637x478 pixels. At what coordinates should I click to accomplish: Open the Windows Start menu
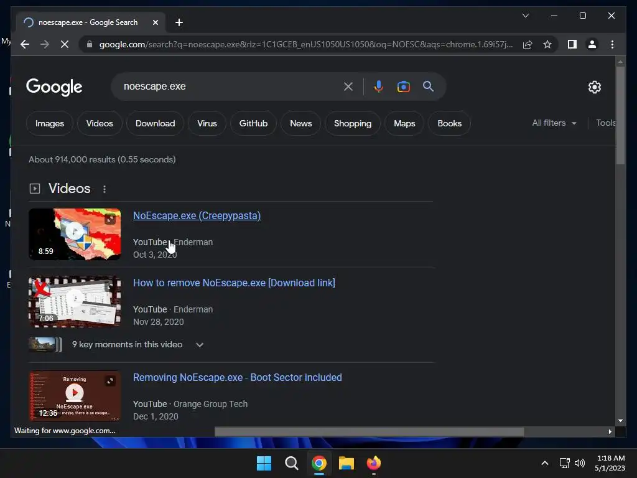(264, 463)
